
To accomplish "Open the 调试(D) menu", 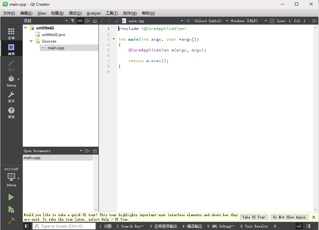I will click(x=75, y=13).
